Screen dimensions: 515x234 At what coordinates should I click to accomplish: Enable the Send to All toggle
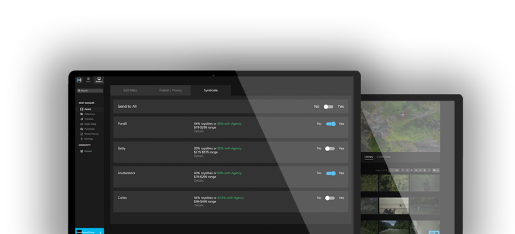[328, 107]
